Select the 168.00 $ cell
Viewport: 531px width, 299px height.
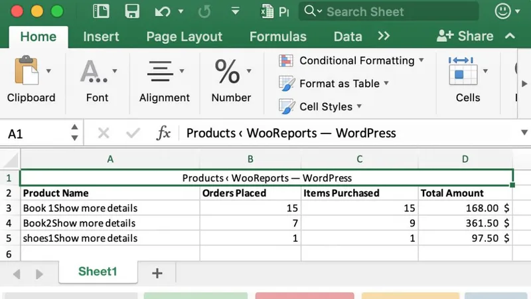[x=465, y=208]
